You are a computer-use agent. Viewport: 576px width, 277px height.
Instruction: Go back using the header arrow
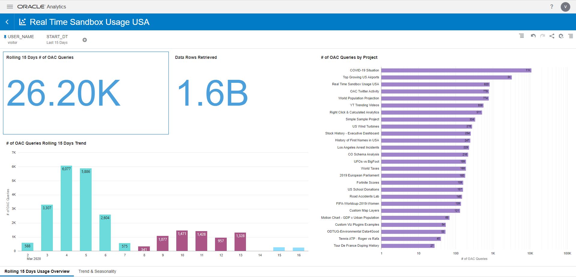(7, 22)
